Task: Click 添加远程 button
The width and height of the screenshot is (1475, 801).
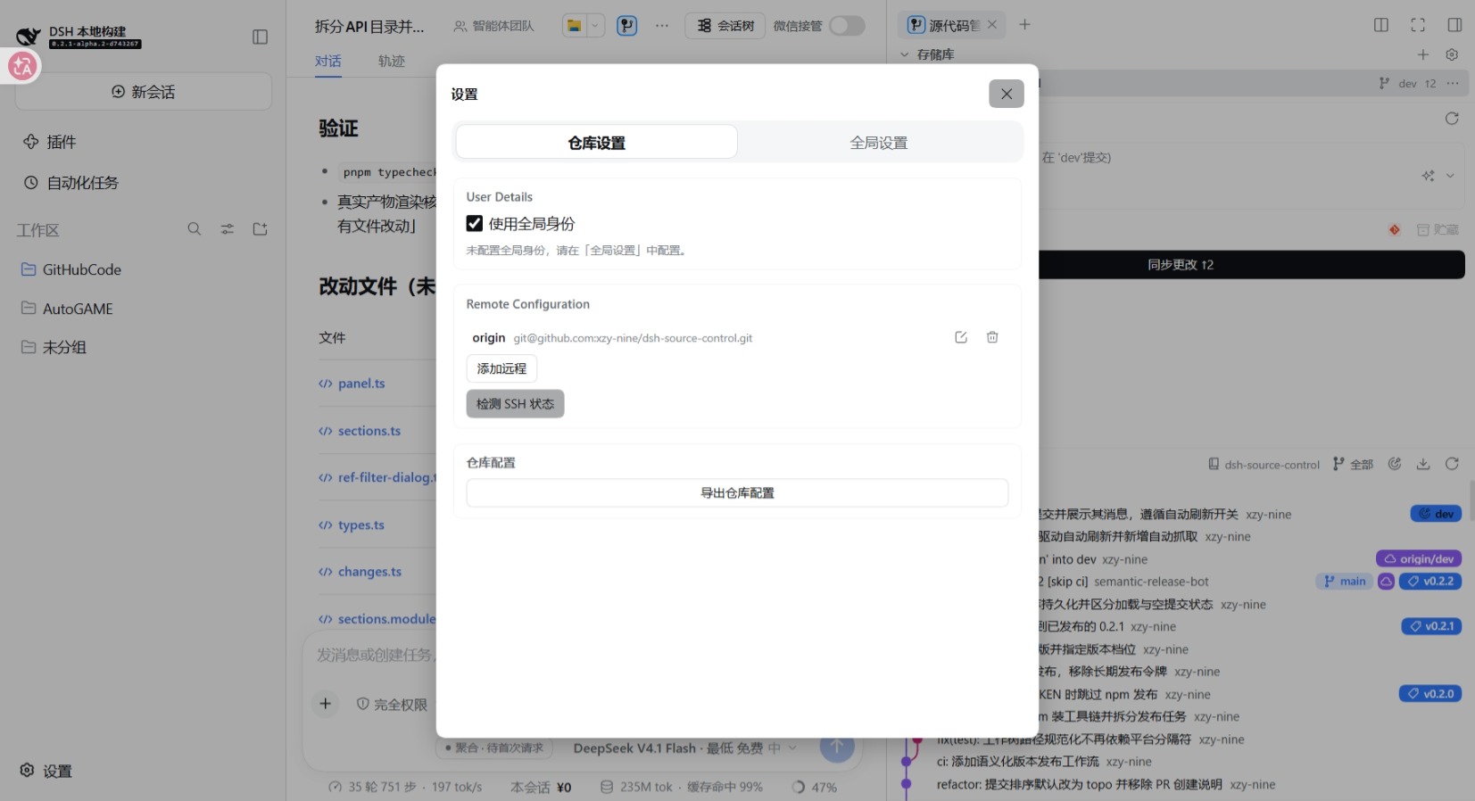Action: [x=501, y=368]
